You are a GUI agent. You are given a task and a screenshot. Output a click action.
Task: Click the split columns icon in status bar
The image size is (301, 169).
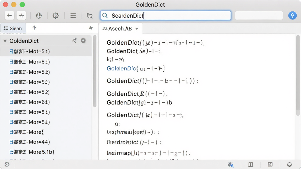click(x=251, y=164)
